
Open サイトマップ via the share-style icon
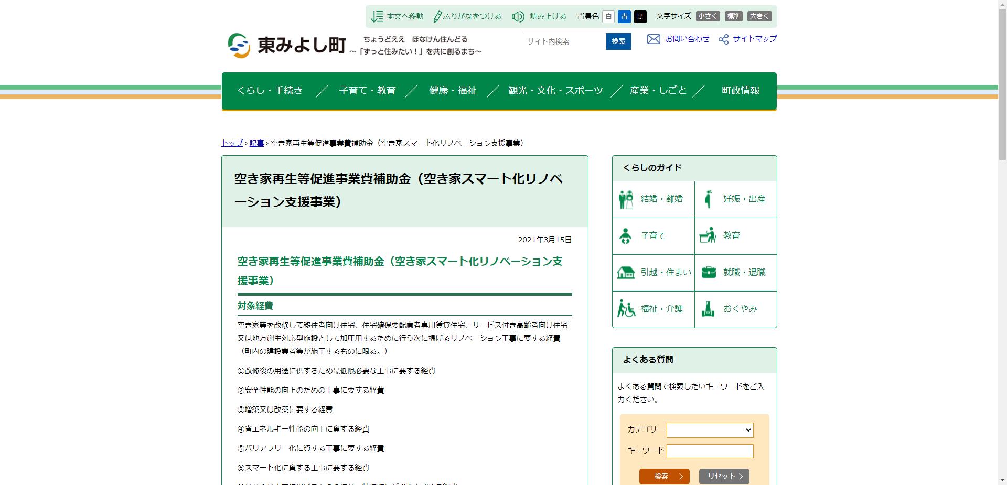pos(724,39)
